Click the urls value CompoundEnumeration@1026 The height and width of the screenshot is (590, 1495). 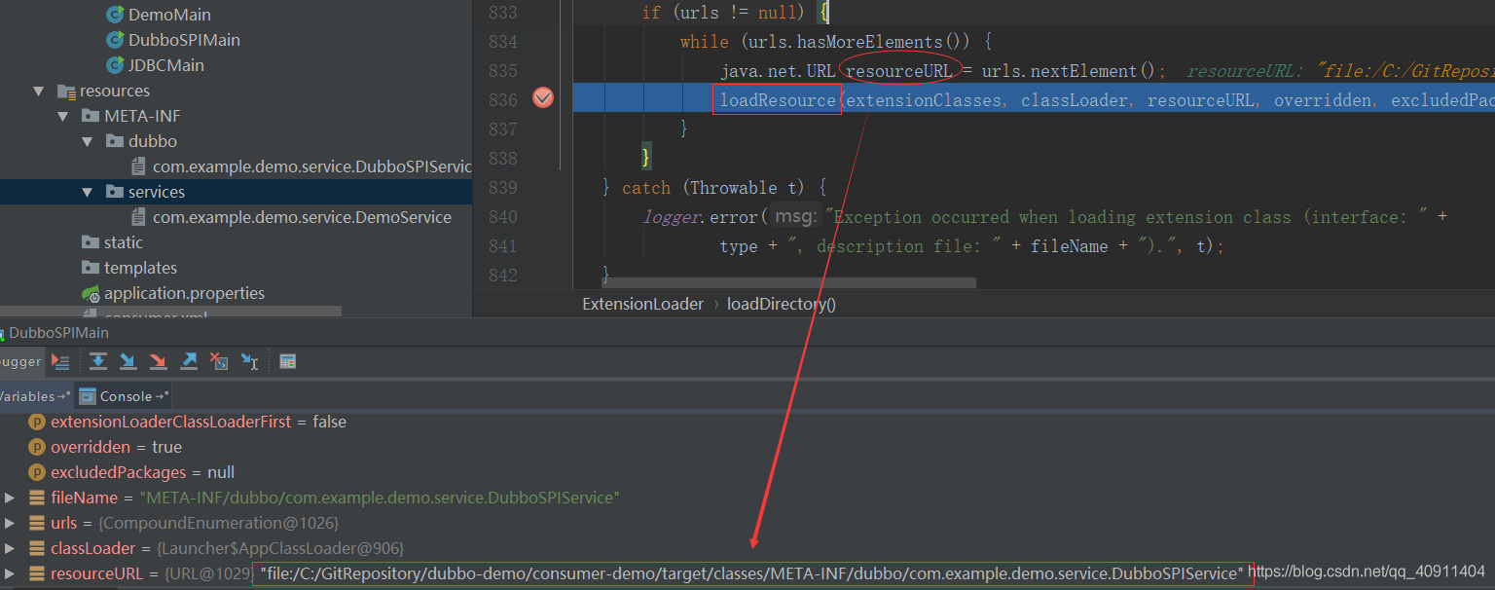point(218,523)
